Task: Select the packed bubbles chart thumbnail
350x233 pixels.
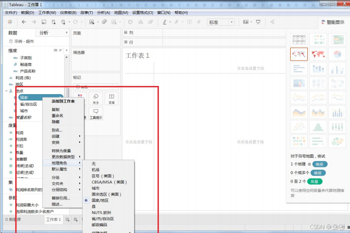Action: coord(337,141)
